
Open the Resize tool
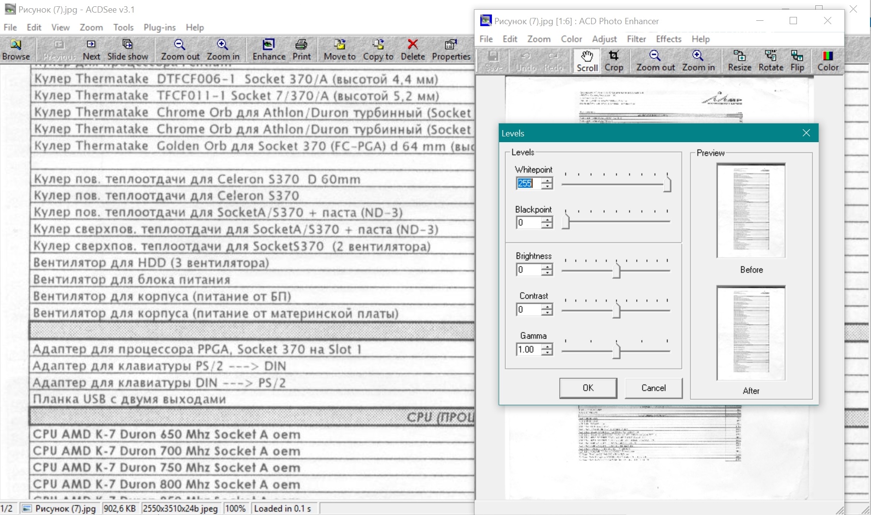point(739,61)
